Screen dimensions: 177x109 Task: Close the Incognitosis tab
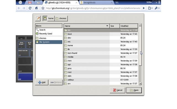[112, 2]
